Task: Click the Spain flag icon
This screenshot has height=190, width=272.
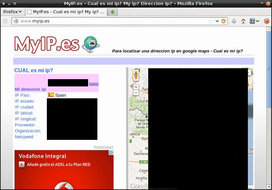Action: pos(51,95)
